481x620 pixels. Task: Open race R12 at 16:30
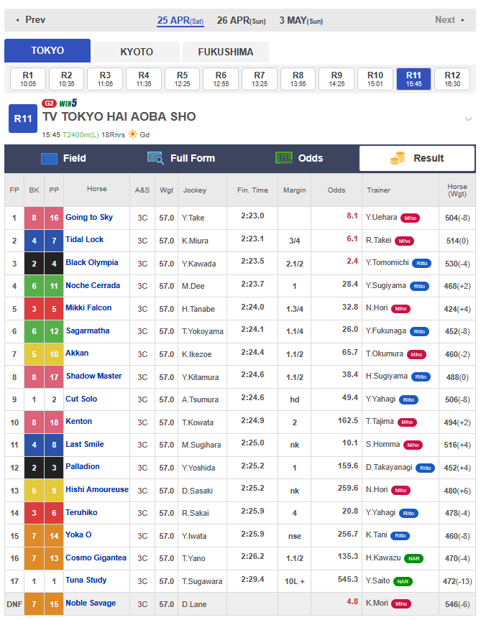tap(452, 79)
